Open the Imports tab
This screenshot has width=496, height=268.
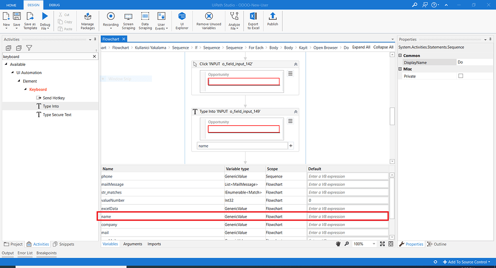[x=154, y=244]
